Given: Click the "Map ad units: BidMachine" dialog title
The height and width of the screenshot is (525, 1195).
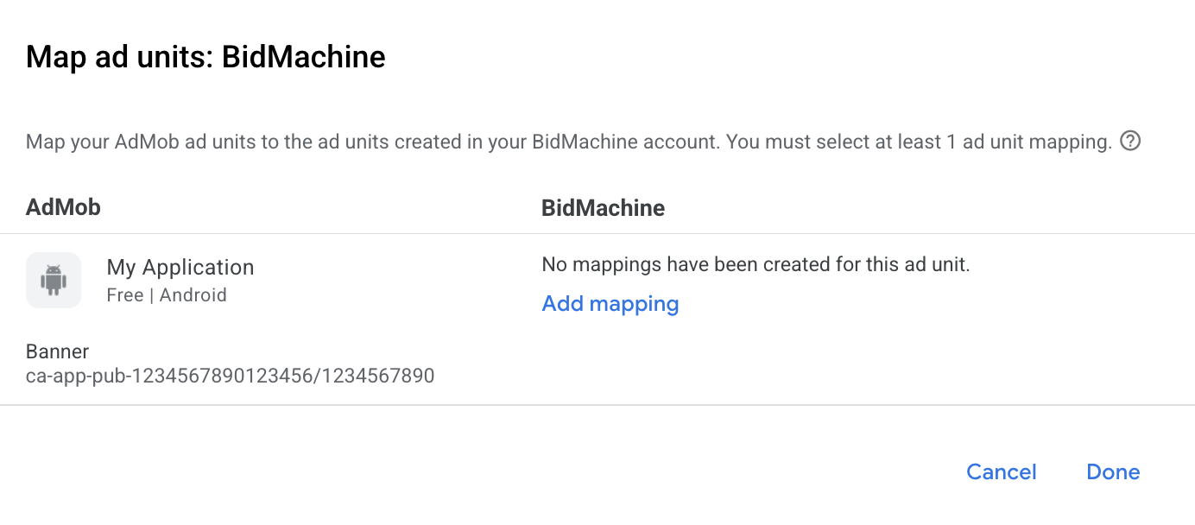Looking at the screenshot, I should (205, 57).
